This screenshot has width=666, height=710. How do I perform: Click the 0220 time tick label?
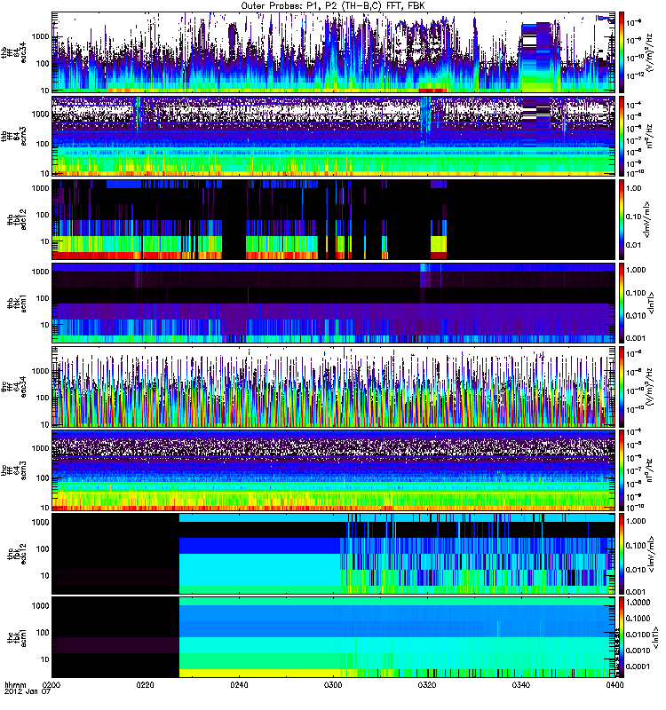point(146,686)
